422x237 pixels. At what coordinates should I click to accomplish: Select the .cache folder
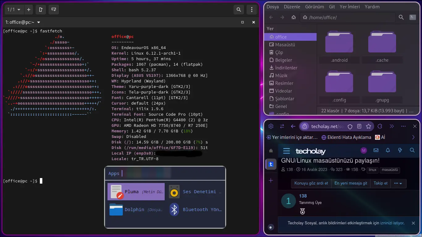(382, 46)
